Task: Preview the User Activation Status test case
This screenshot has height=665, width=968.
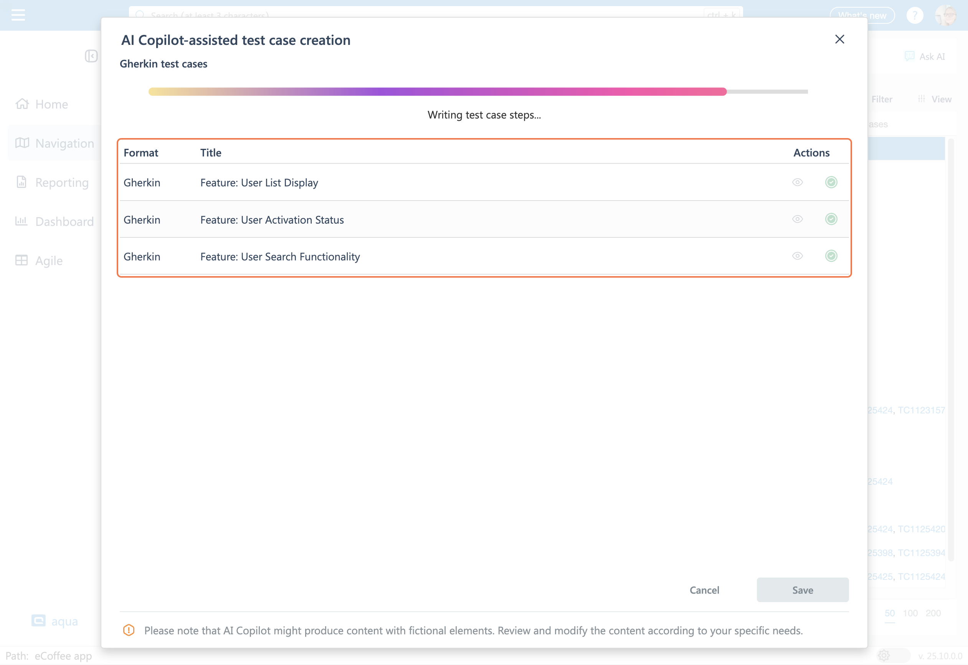Action: (x=797, y=219)
